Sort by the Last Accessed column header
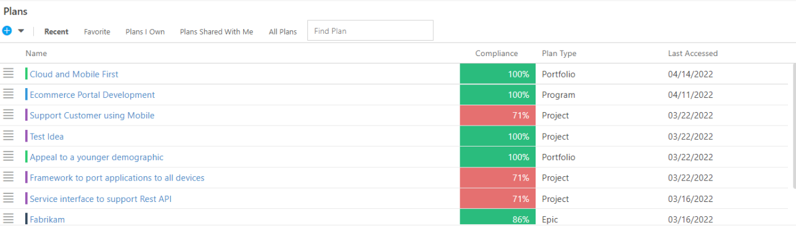796x226 pixels. [x=693, y=54]
